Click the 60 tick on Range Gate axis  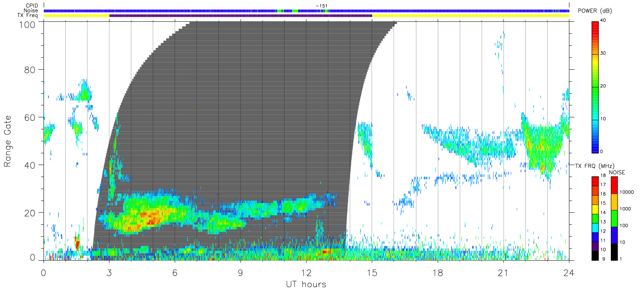[30, 117]
